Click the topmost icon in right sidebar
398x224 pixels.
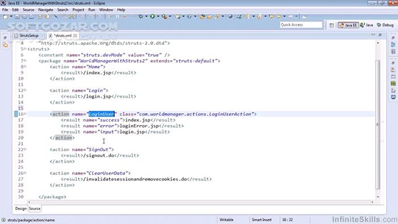coord(393,38)
